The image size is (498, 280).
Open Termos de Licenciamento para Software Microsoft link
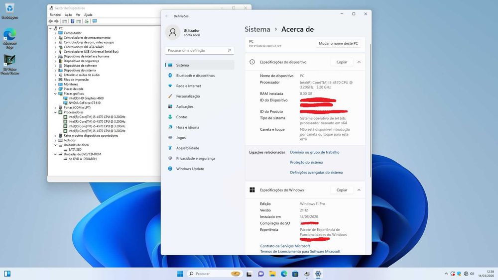click(300, 252)
